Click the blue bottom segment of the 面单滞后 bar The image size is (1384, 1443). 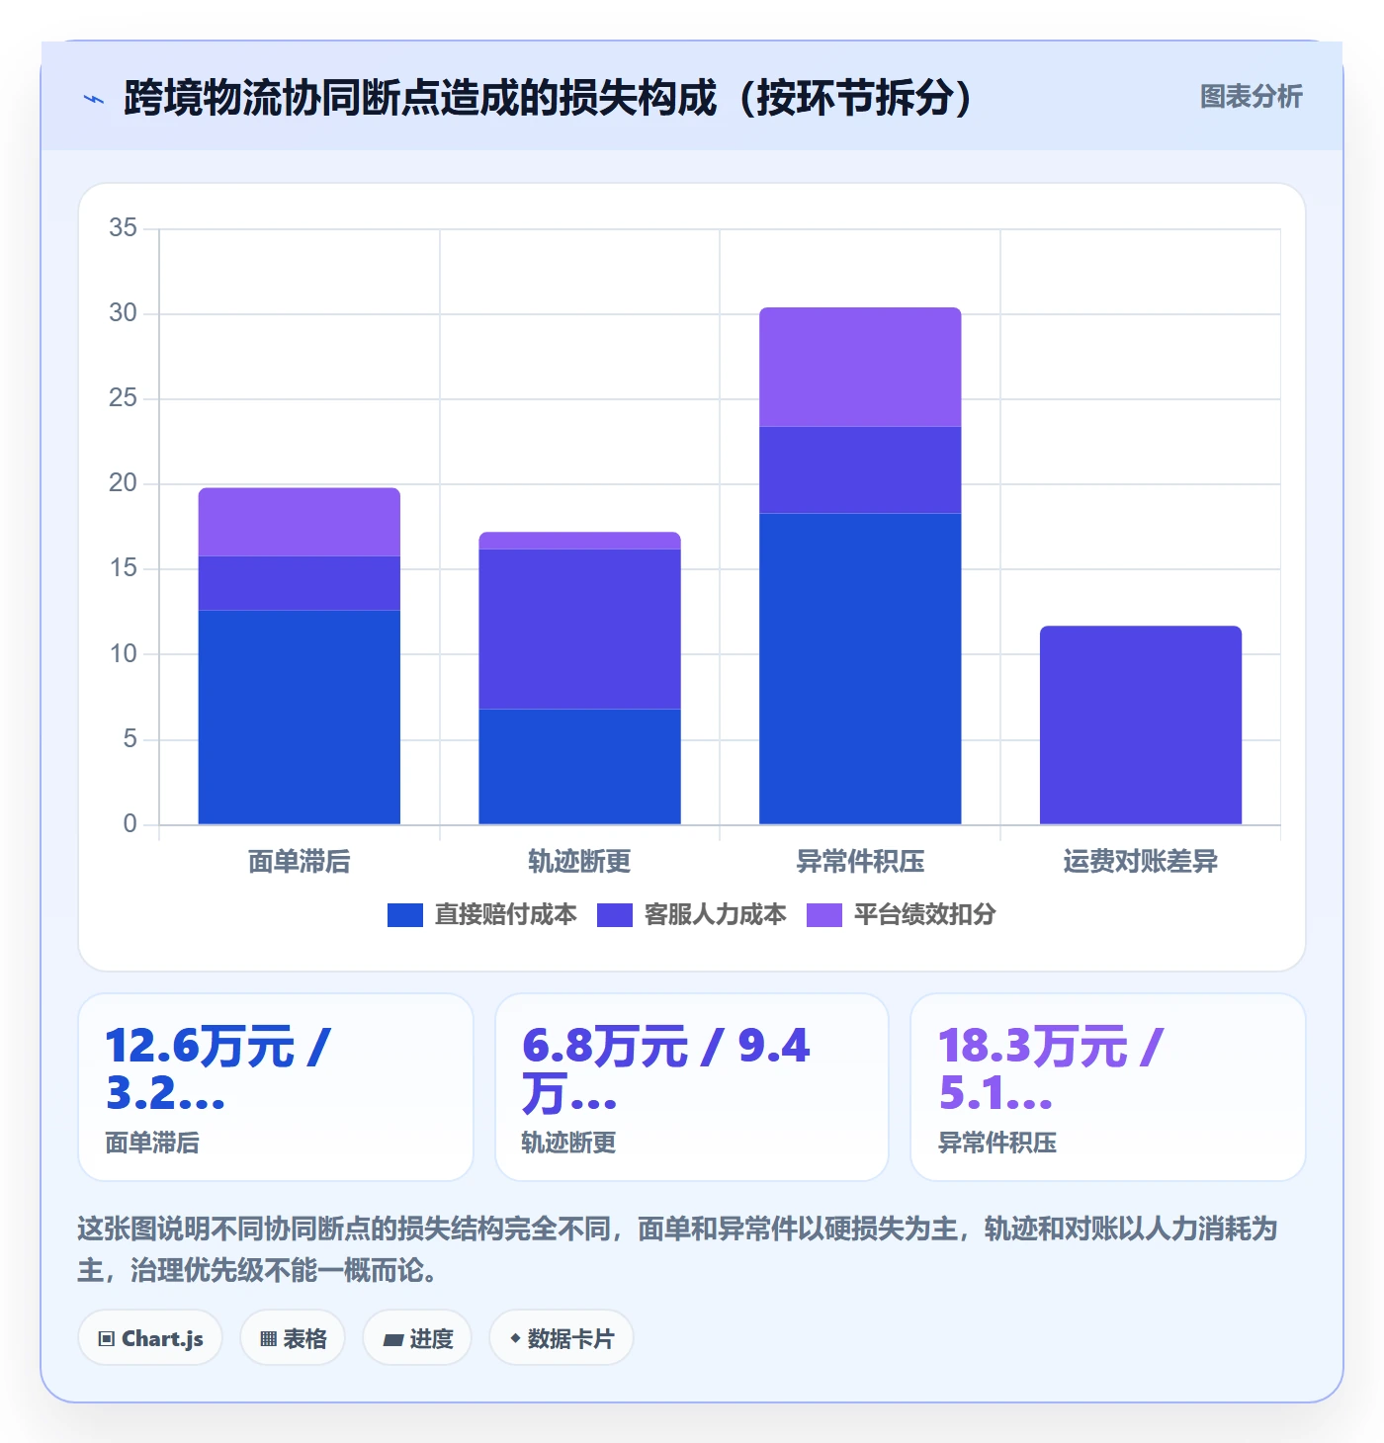[300, 717]
